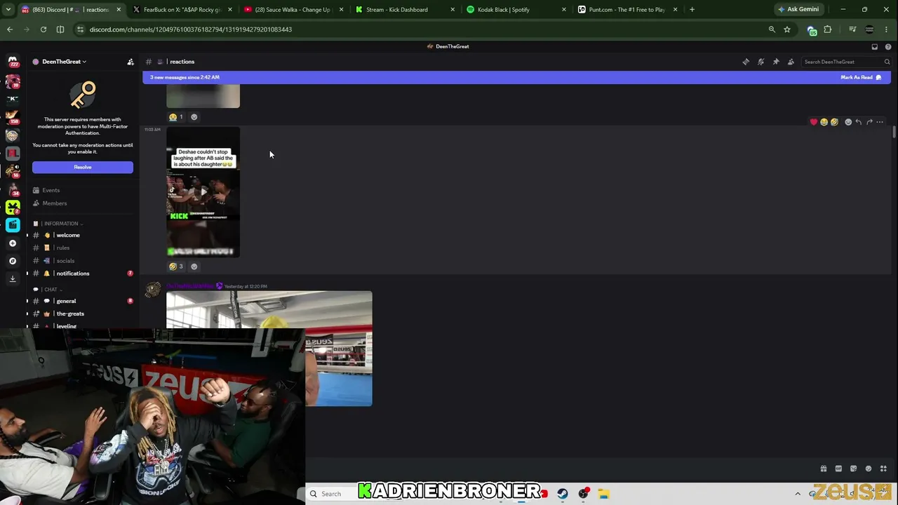Open Members in sidebar

point(55,203)
